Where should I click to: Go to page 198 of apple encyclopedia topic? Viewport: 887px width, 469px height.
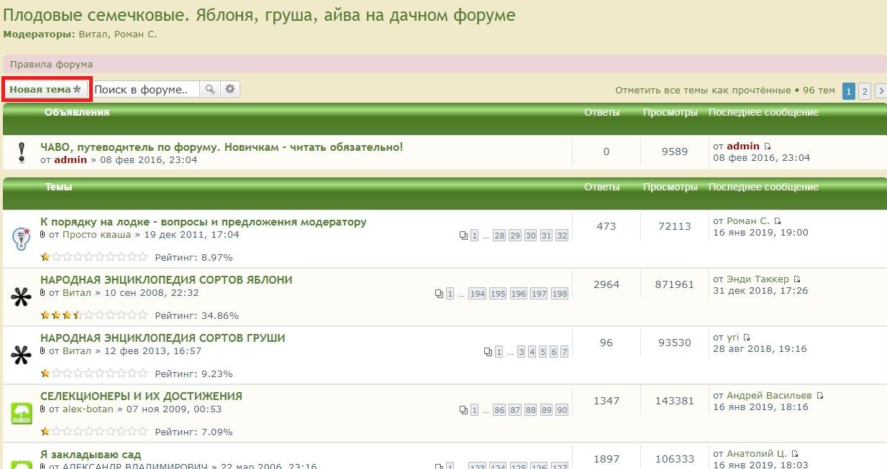tap(560, 294)
